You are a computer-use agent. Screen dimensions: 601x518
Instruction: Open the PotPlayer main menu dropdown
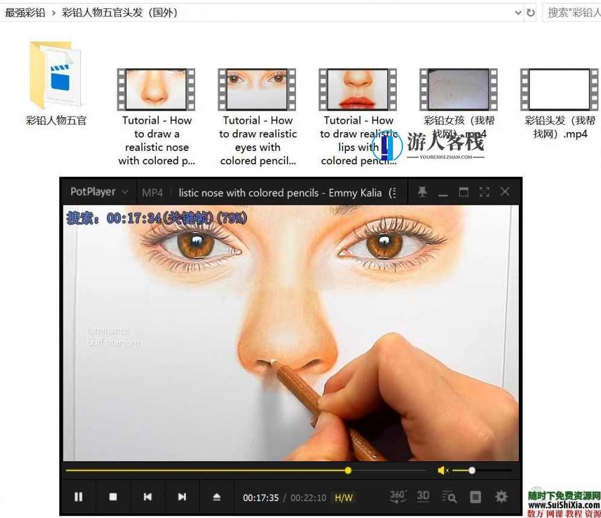click(x=99, y=192)
